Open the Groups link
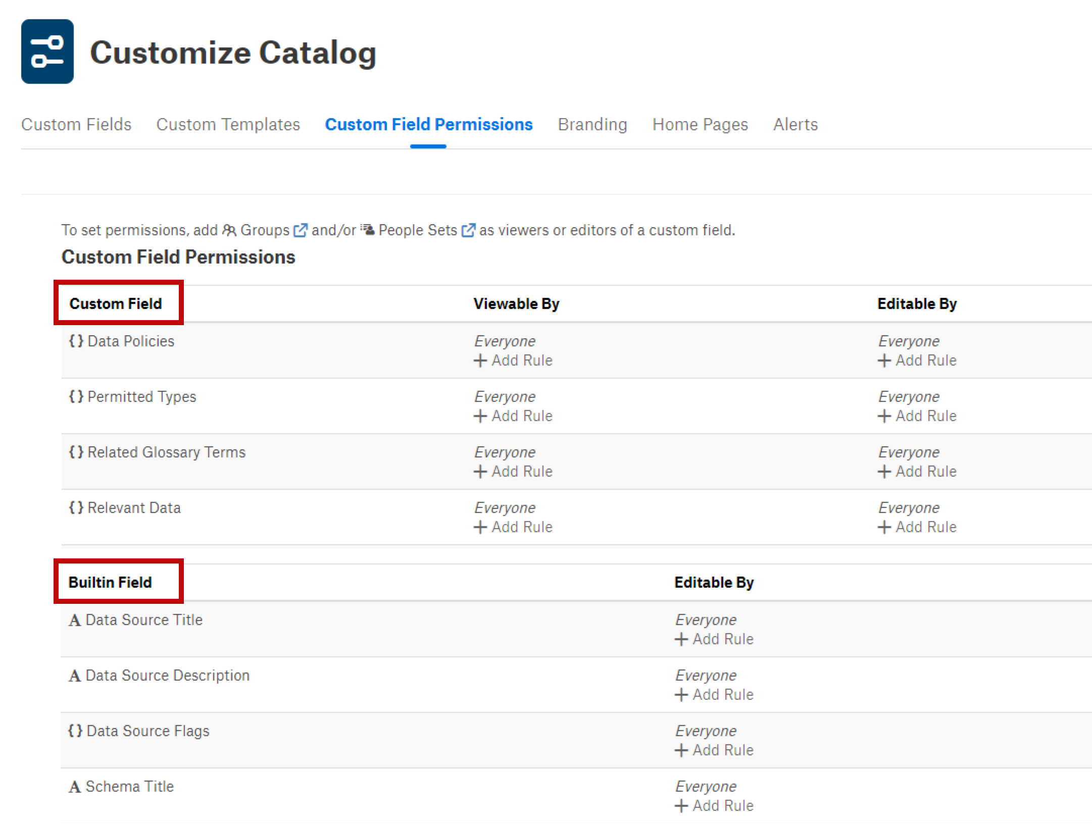 pos(265,230)
